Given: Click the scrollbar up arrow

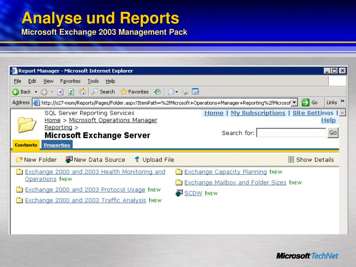Looking at the screenshot, I should (342, 113).
